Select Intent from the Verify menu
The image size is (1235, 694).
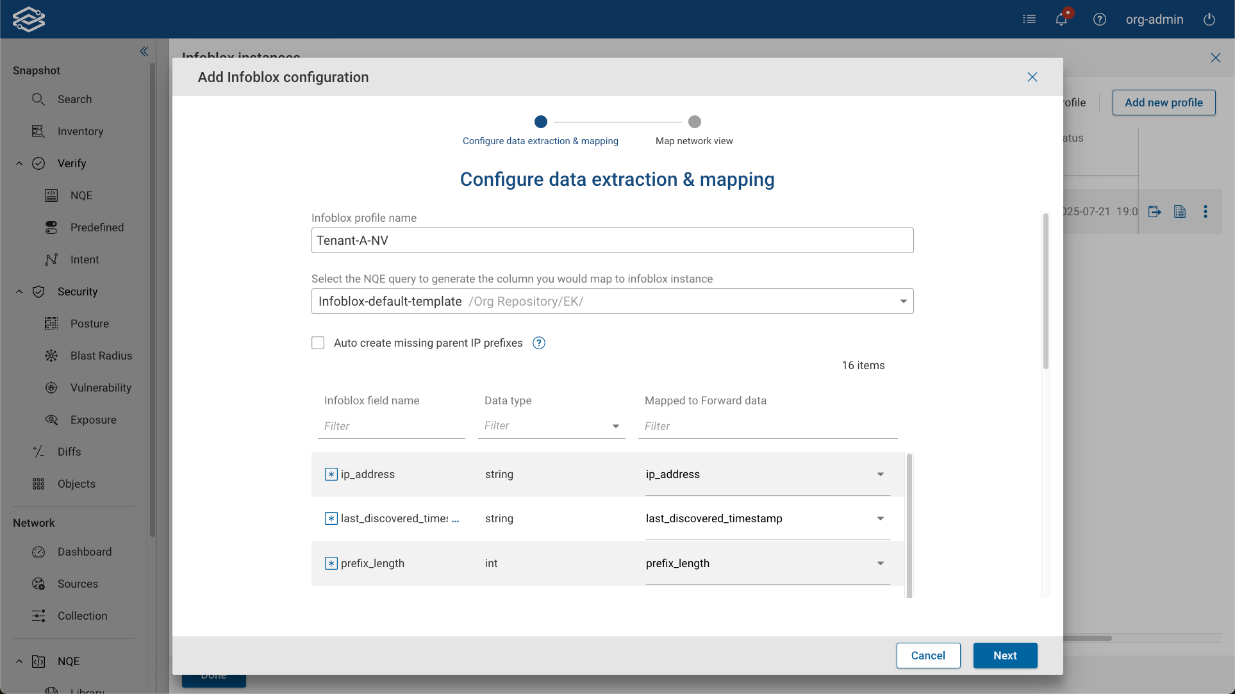pyautogui.click(x=84, y=260)
